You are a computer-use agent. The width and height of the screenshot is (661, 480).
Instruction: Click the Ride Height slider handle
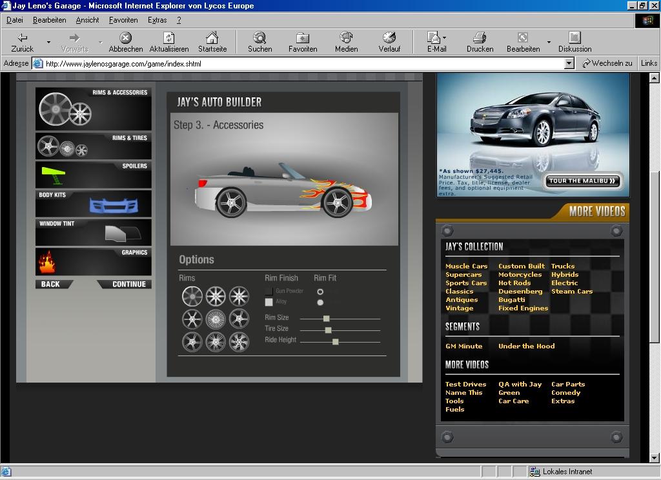coord(335,341)
